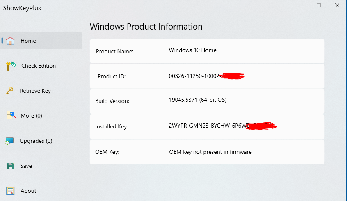Click the Check Edition keys icon

pos(11,66)
